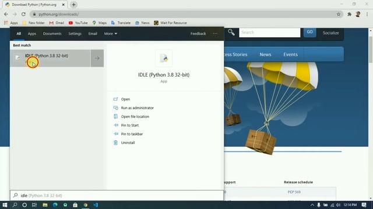The height and width of the screenshot is (209, 373).
Task: Open a new Chrome tab
Action: tap(73, 5)
